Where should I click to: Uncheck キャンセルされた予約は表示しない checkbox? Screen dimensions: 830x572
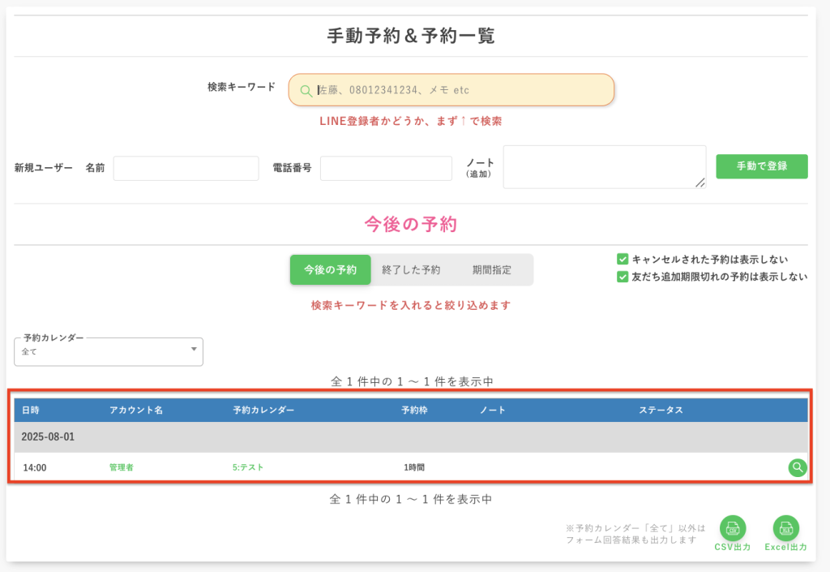622,260
